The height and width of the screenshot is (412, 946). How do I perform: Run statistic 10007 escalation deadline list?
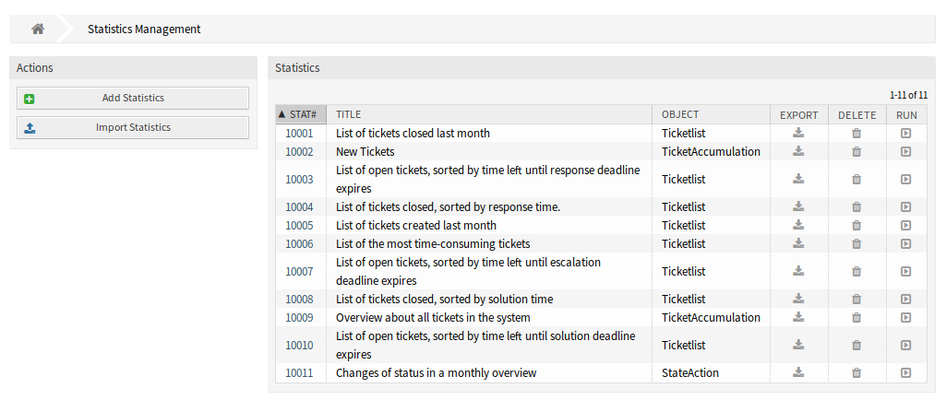[x=905, y=271]
